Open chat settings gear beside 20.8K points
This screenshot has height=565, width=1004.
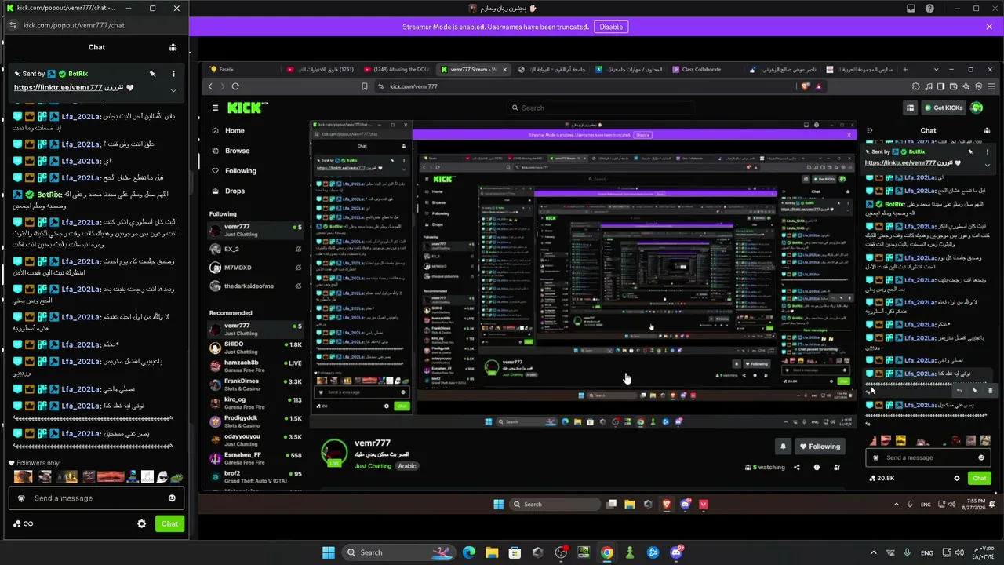[956, 478]
